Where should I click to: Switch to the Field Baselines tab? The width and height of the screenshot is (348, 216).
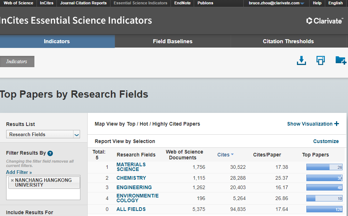[173, 41]
